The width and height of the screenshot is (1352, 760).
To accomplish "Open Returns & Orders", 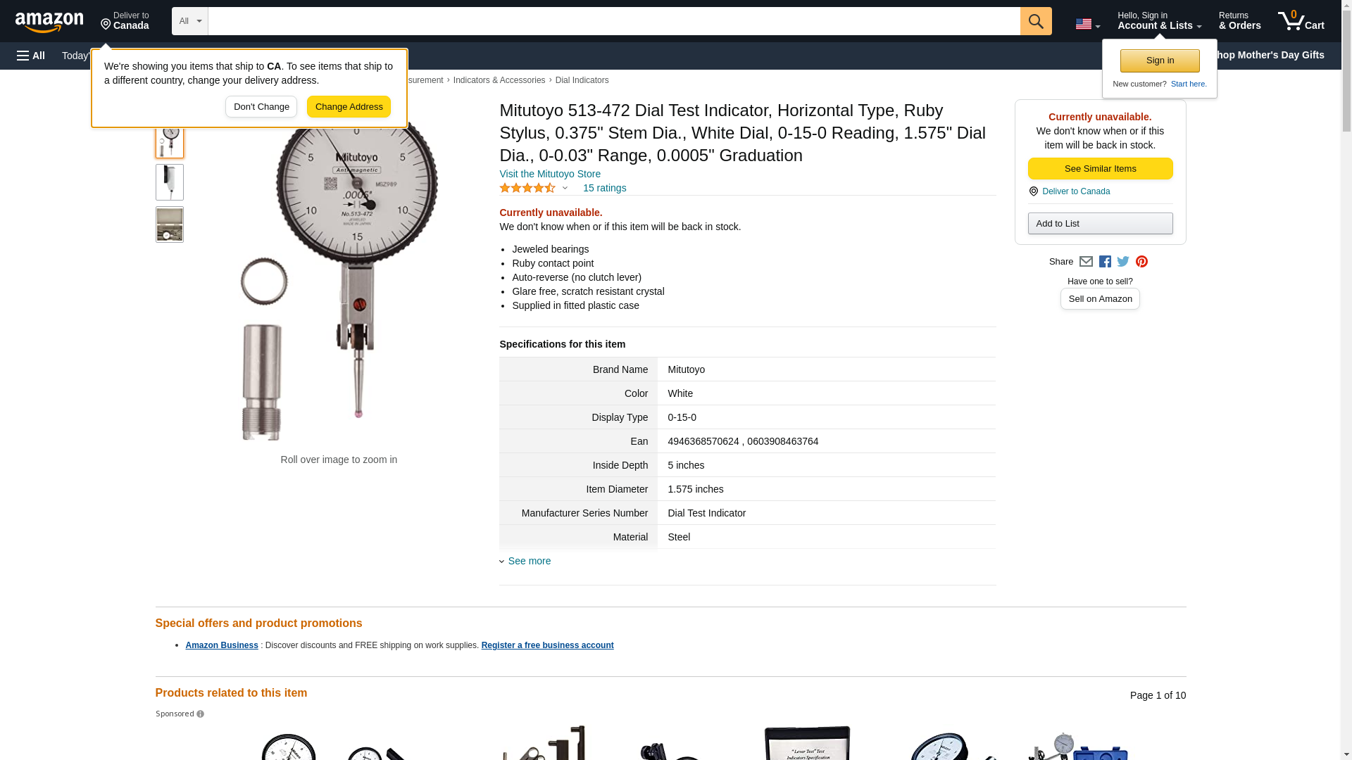I will click(x=1239, y=21).
